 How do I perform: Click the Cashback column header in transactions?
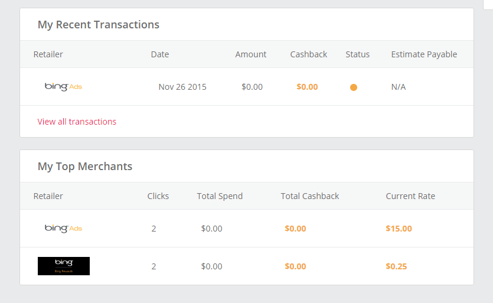[309, 54]
